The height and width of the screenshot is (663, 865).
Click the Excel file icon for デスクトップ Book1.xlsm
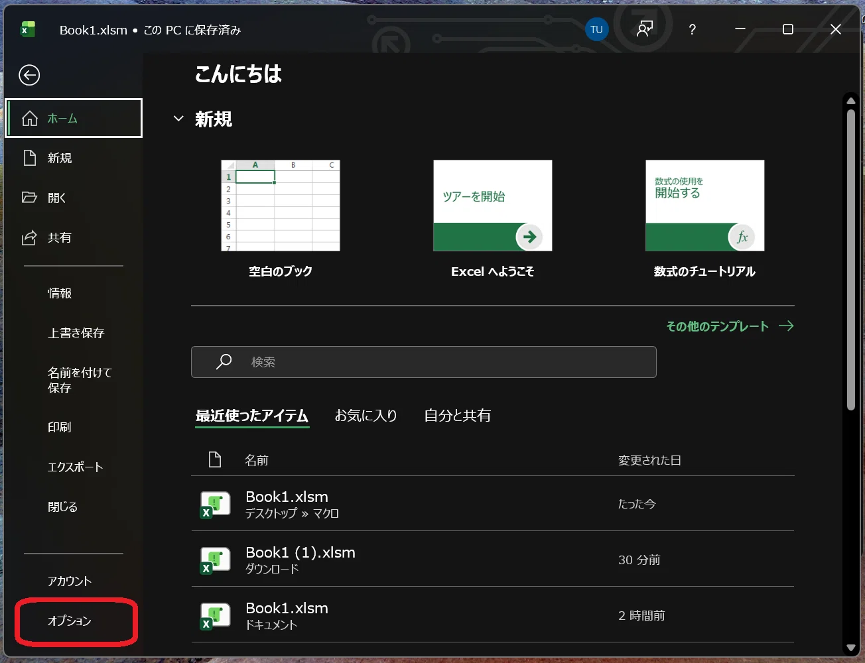coord(215,505)
